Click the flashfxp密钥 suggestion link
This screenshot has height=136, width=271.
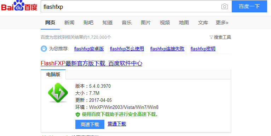pyautogui.click(x=203, y=49)
